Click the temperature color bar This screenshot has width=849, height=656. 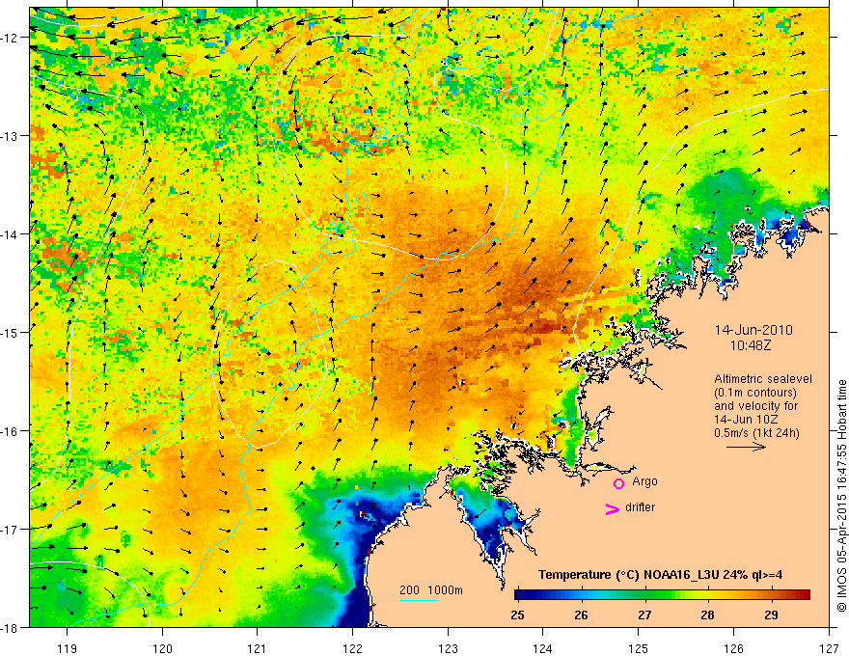662,594
